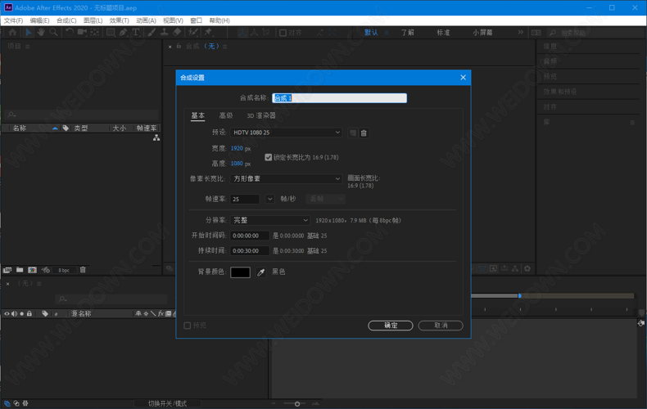This screenshot has height=409, width=647.
Task: Click the new folder icon in the Project panel
Action: click(x=20, y=270)
